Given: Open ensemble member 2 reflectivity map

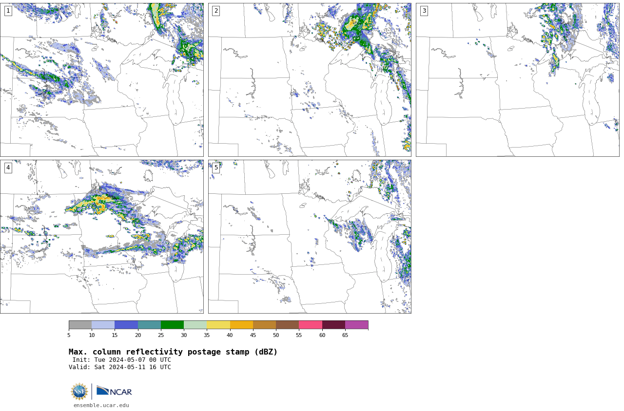Looking at the screenshot, I should [x=310, y=80].
